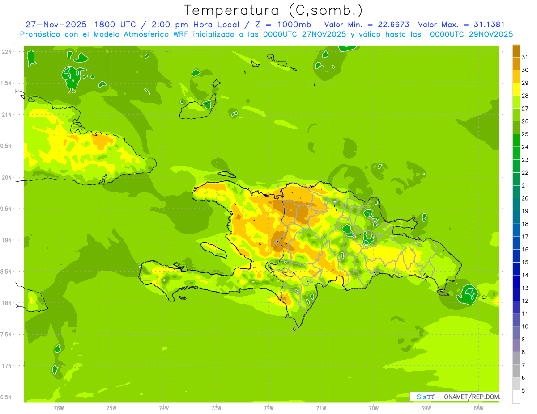Image resolution: width=537 pixels, height=414 pixels.
Task: Click the '76W' longitude axis label
Action: tap(59, 408)
